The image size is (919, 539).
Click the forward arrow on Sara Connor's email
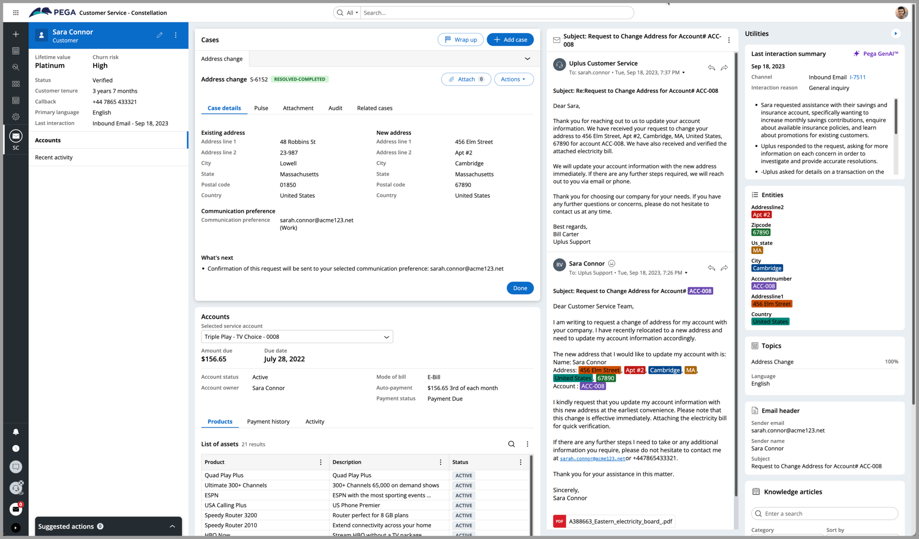724,268
